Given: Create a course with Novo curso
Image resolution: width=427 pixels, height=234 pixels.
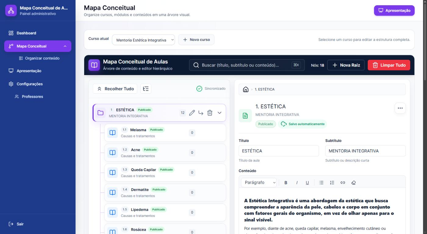Looking at the screenshot, I should 196,40.
